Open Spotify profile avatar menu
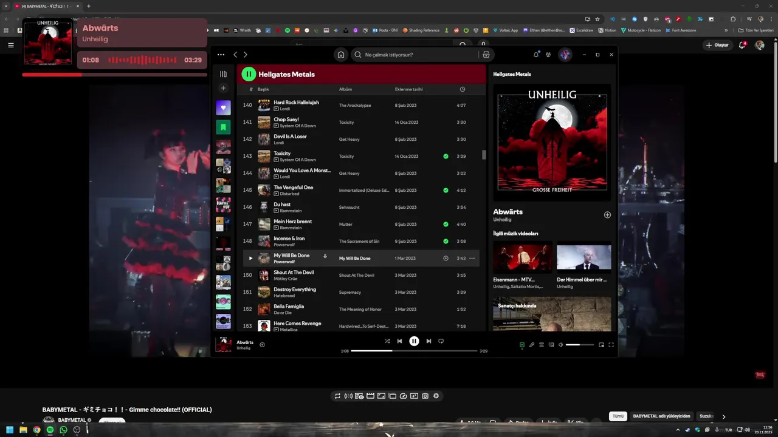The image size is (778, 437). click(x=565, y=55)
